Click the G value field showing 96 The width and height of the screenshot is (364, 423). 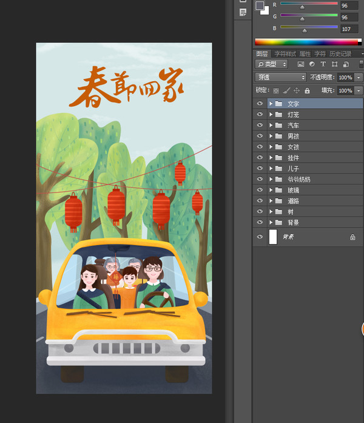349,17
